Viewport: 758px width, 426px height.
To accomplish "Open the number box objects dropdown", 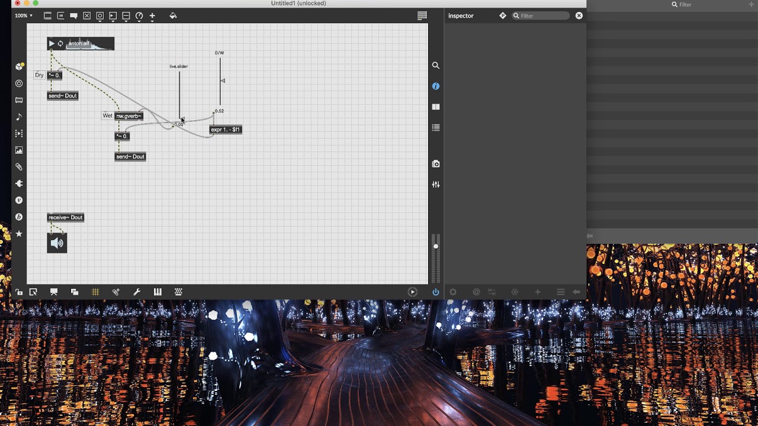I will tap(113, 16).
